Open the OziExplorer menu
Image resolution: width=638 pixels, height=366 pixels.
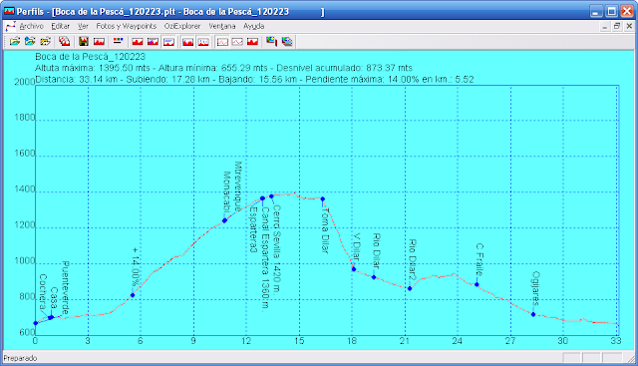click(182, 26)
